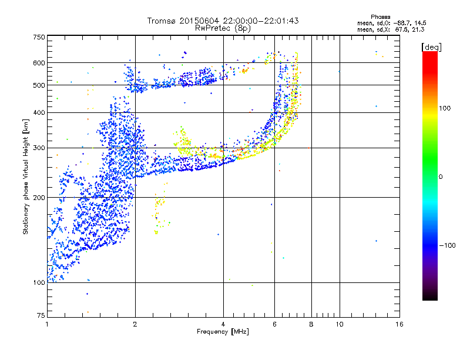Click the frequency axis tick label "8"
The height and width of the screenshot is (353, 470).
[x=311, y=324]
